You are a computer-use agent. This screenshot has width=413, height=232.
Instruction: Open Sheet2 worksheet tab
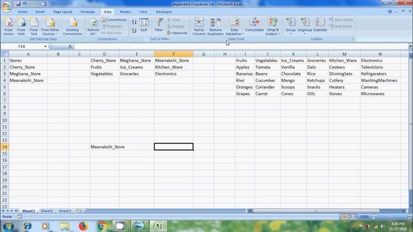[47, 211]
